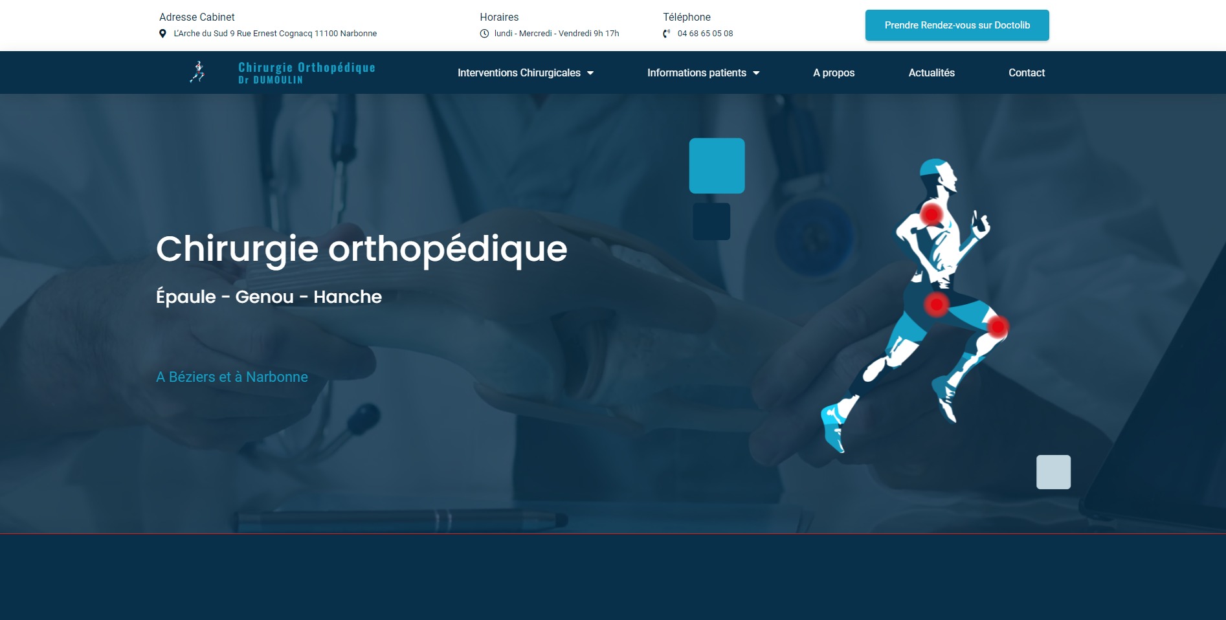Click the phone number 04 68 65 05 08
Viewport: 1226px width, 620px height.
coord(705,34)
